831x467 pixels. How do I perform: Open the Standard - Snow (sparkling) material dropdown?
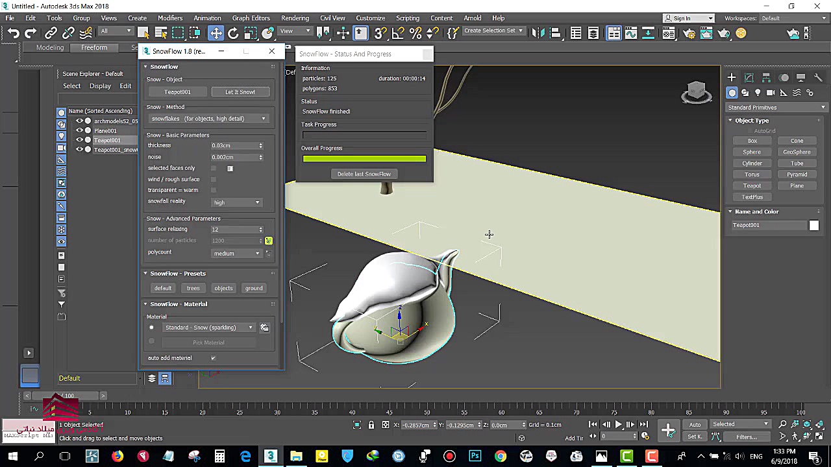(x=208, y=328)
